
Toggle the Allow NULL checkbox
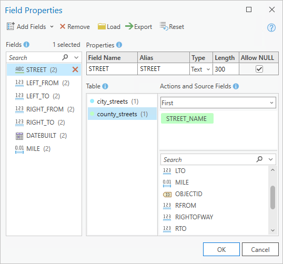[259, 69]
